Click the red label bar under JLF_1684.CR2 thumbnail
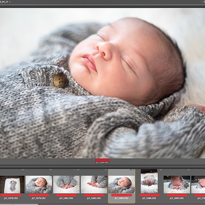This screenshot has height=205, width=205. [121, 195]
